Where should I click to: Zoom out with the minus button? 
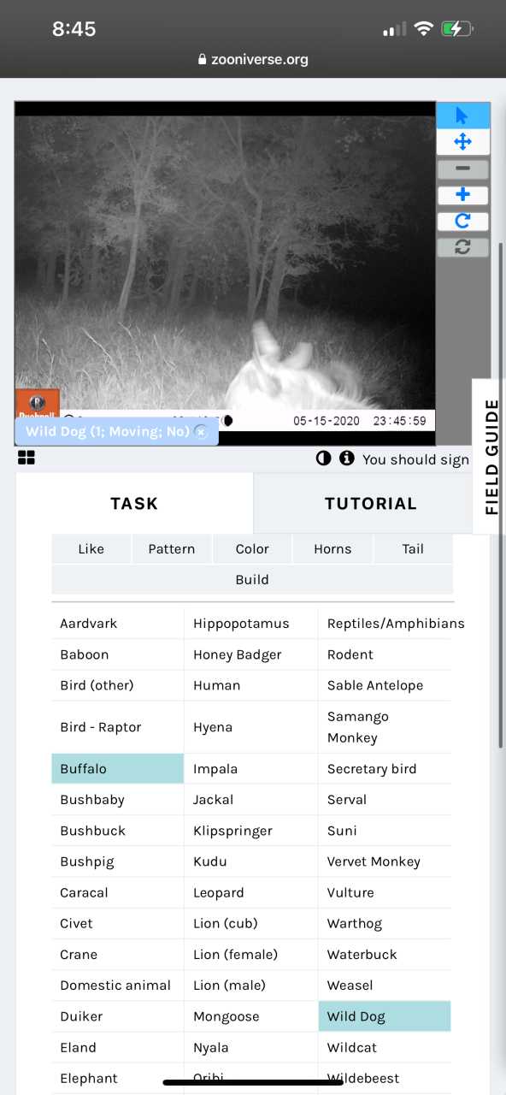[x=463, y=169]
